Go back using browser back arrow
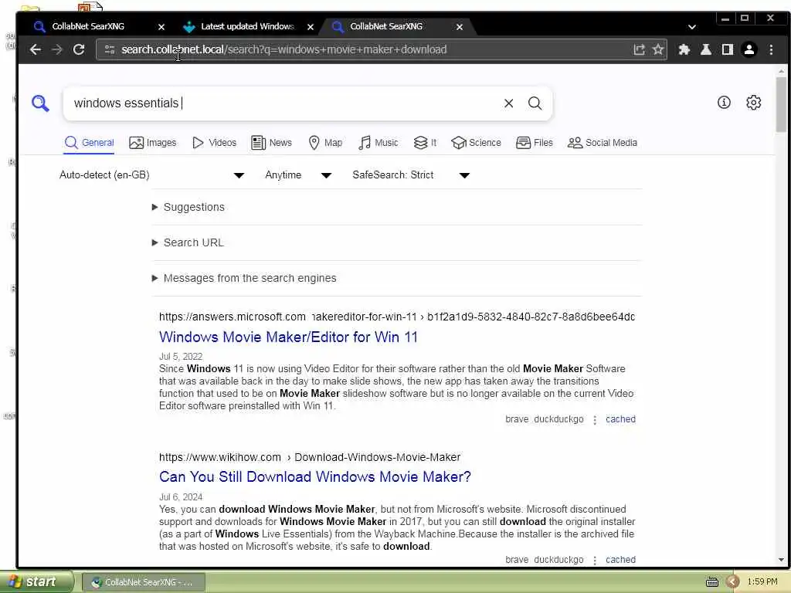The width and height of the screenshot is (791, 593). click(36, 49)
